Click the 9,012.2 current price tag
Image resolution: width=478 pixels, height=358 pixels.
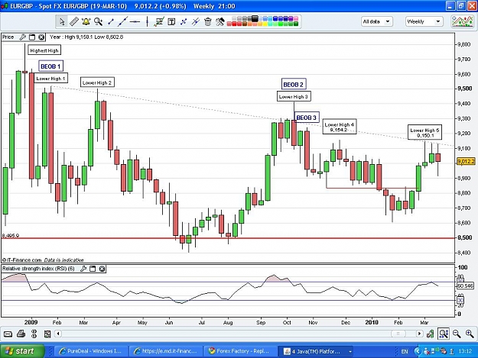click(466, 162)
